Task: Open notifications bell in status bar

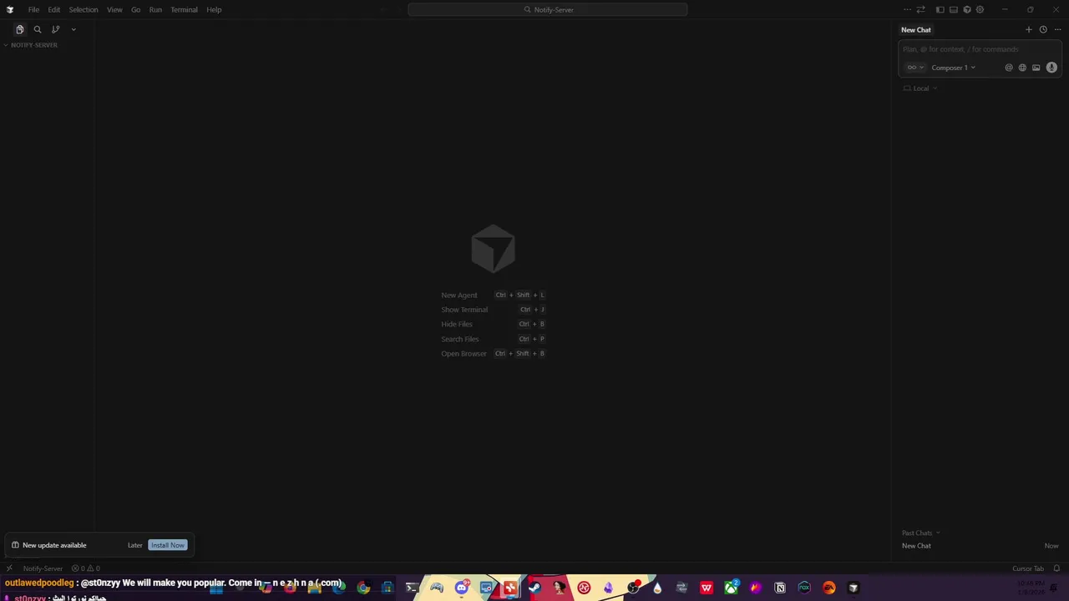Action: (x=1056, y=568)
